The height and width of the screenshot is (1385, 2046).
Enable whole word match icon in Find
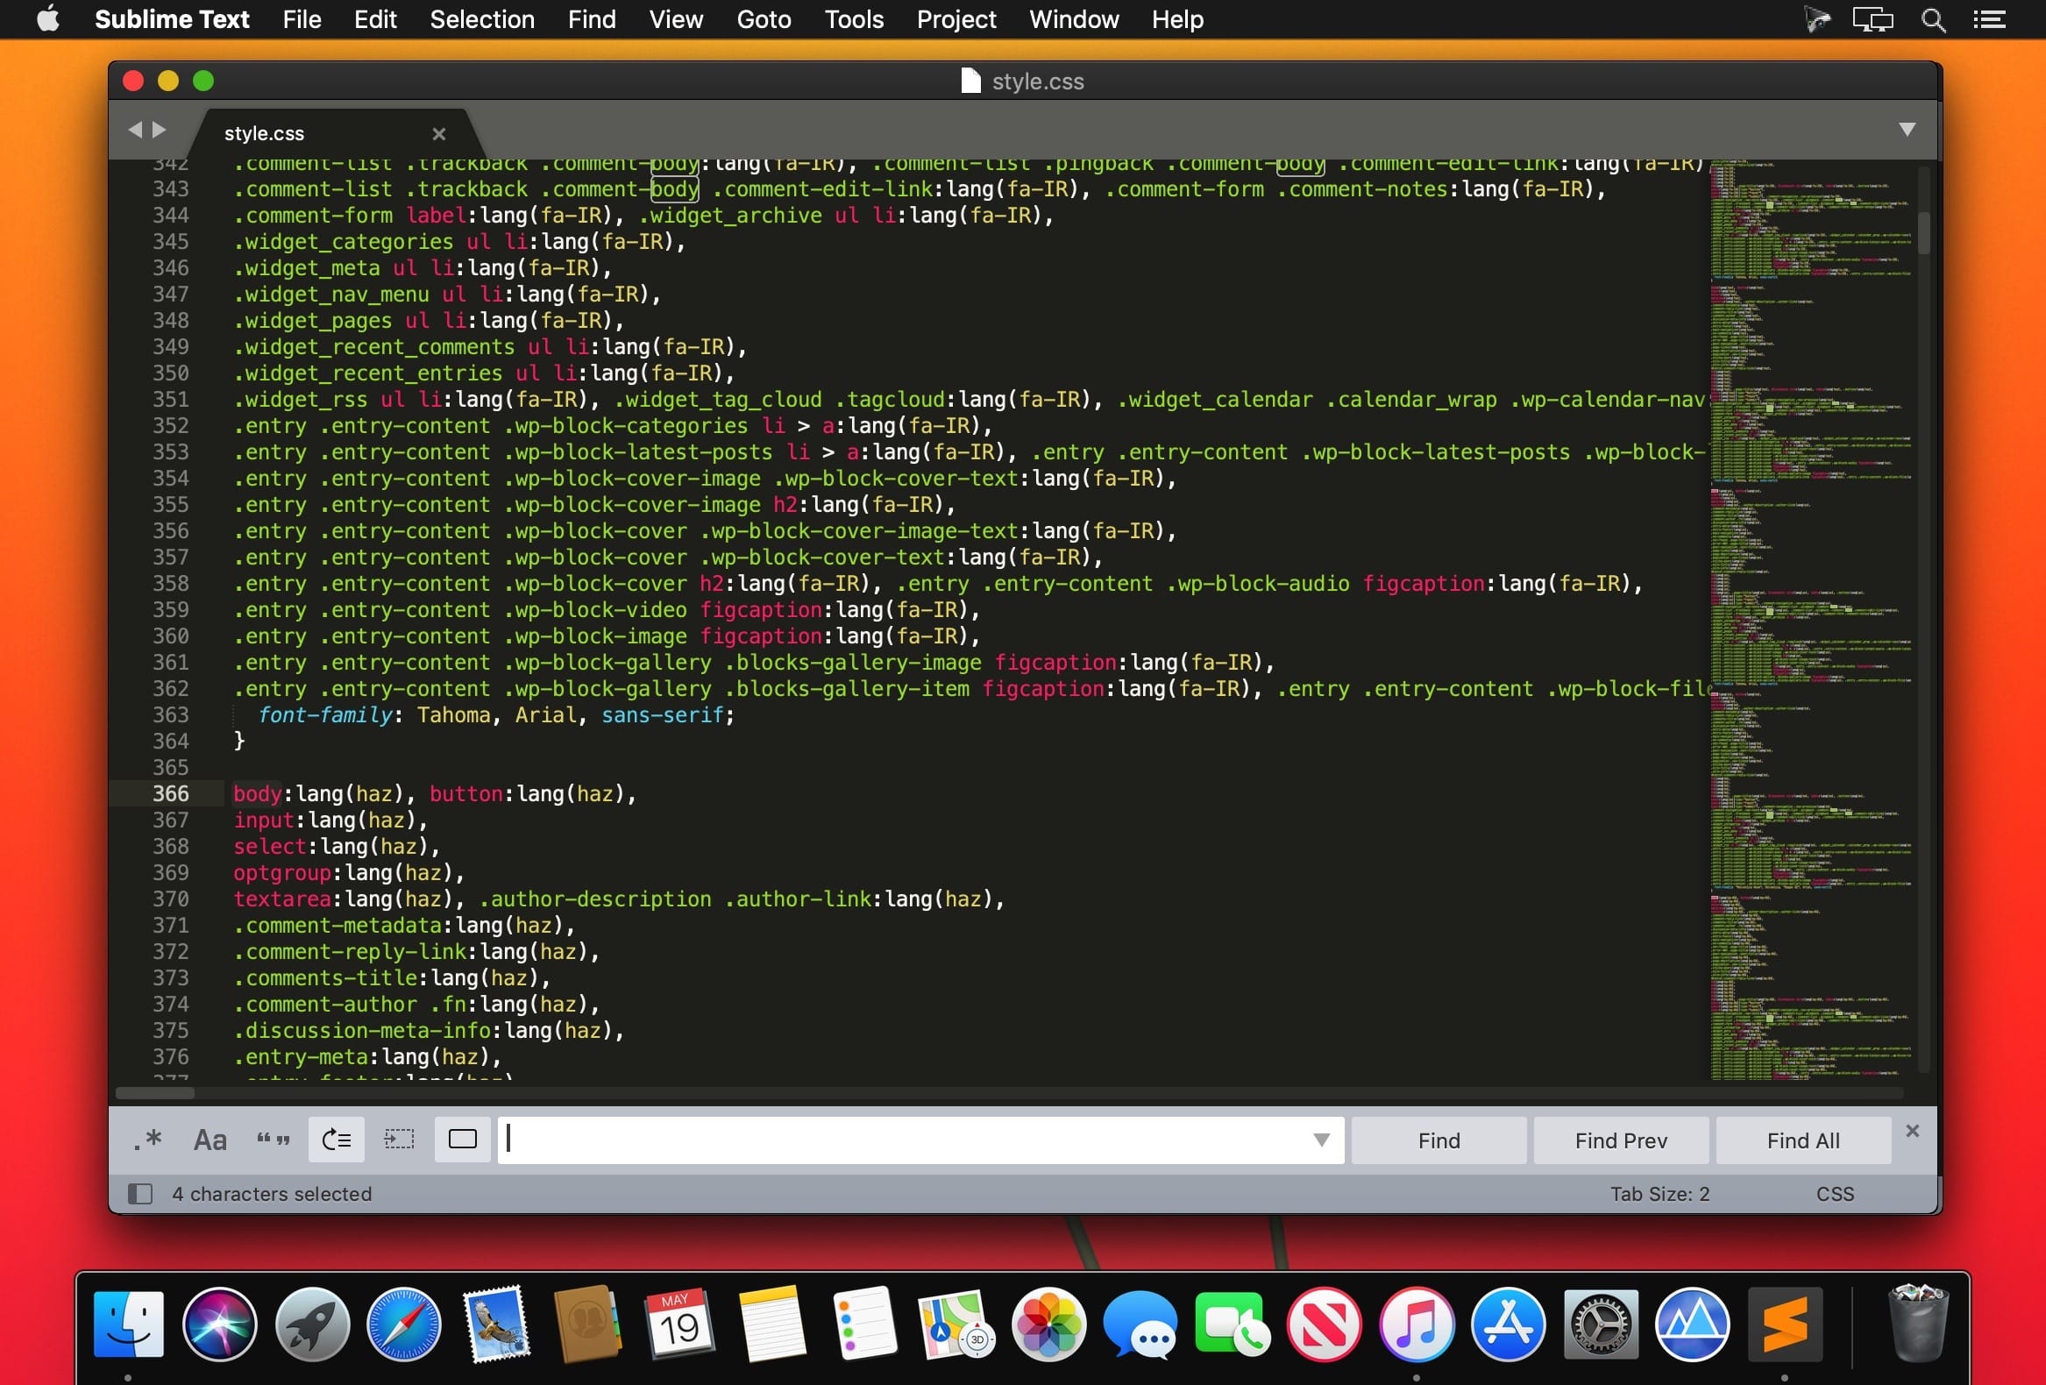pyautogui.click(x=272, y=1140)
